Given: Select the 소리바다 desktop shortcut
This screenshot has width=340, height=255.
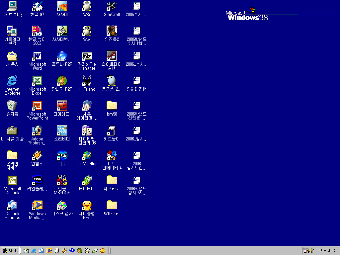Looking at the screenshot, I should tap(62, 133).
